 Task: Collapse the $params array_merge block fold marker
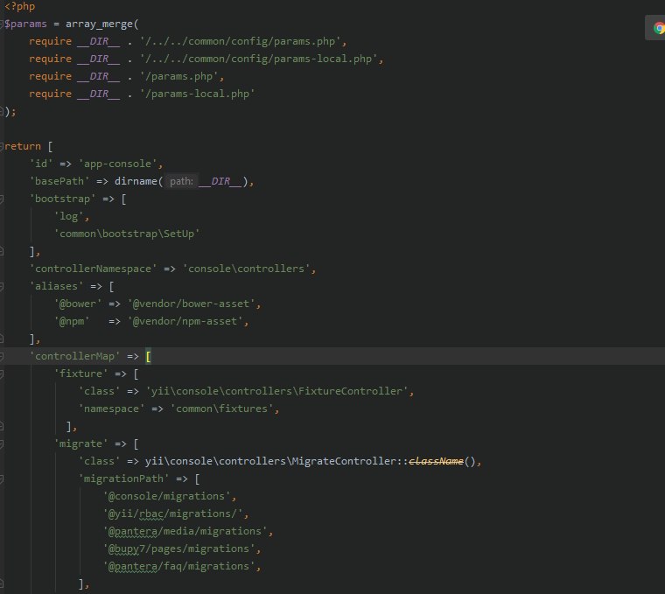1,24
